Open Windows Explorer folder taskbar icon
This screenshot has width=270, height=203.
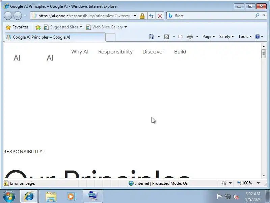point(51,197)
